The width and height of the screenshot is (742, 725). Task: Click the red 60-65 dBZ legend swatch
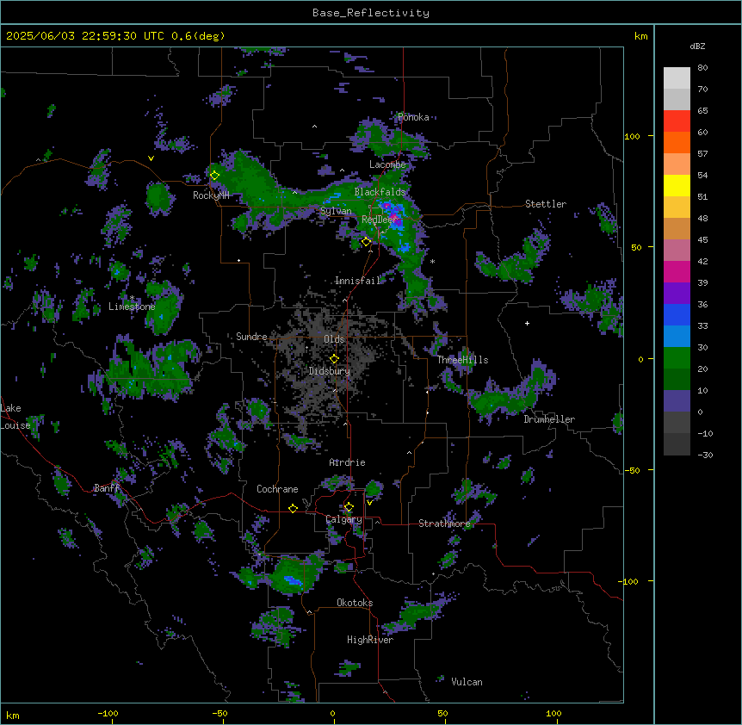pos(677,121)
